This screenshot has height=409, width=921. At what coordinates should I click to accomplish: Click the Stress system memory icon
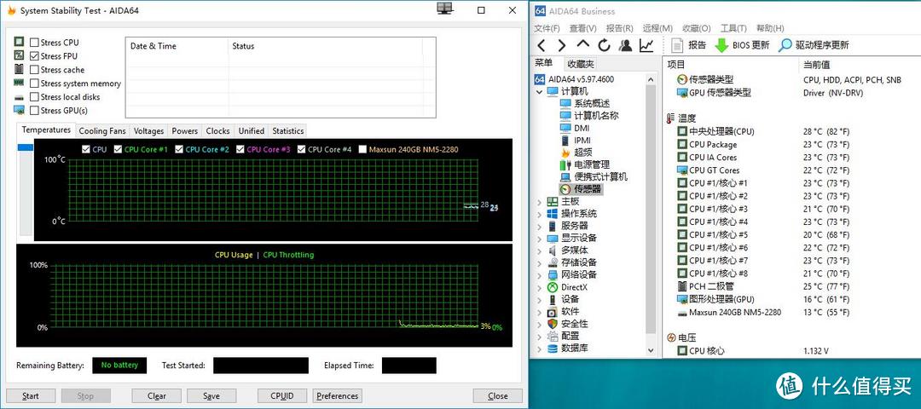coord(20,84)
